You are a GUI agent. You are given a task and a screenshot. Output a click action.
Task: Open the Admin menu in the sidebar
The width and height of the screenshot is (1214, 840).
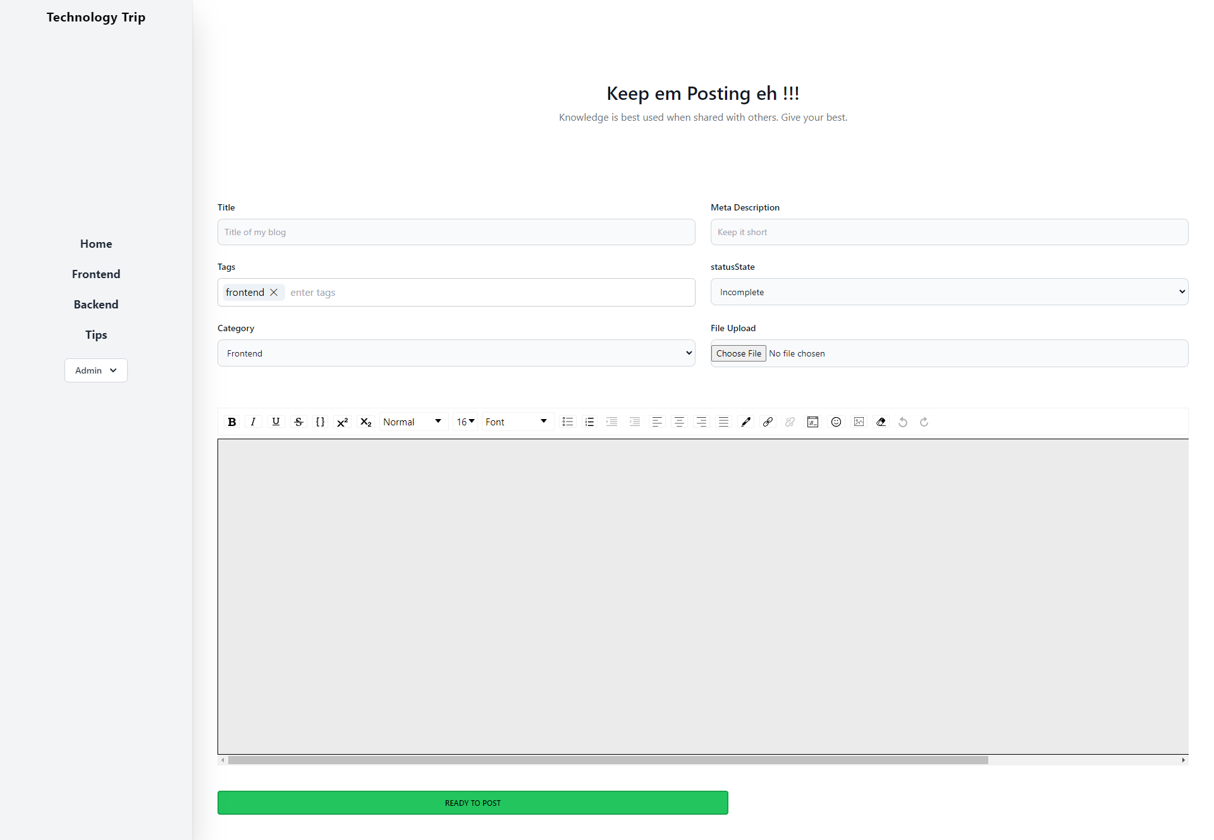click(x=95, y=370)
